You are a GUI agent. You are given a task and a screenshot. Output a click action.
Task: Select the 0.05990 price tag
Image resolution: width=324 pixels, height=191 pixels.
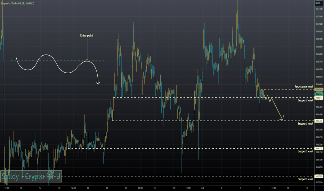319,176
